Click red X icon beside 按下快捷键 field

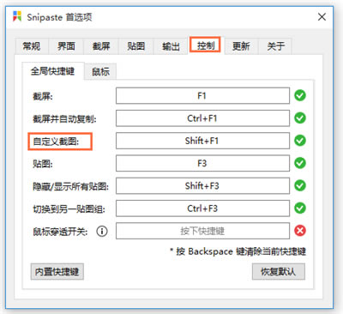(300, 231)
